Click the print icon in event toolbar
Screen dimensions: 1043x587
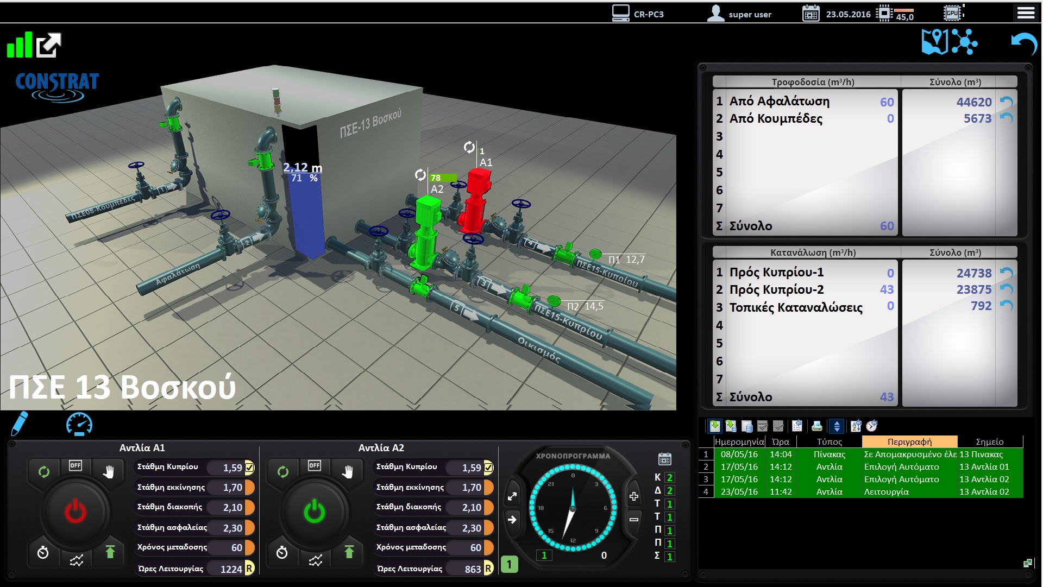pos(816,426)
